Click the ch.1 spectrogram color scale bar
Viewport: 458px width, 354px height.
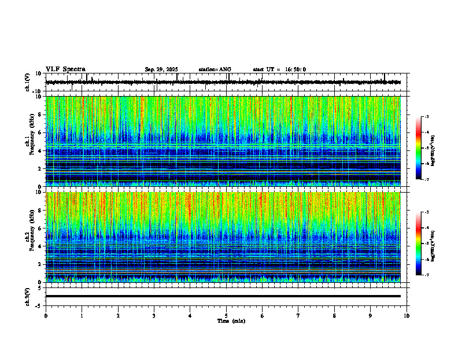point(418,148)
